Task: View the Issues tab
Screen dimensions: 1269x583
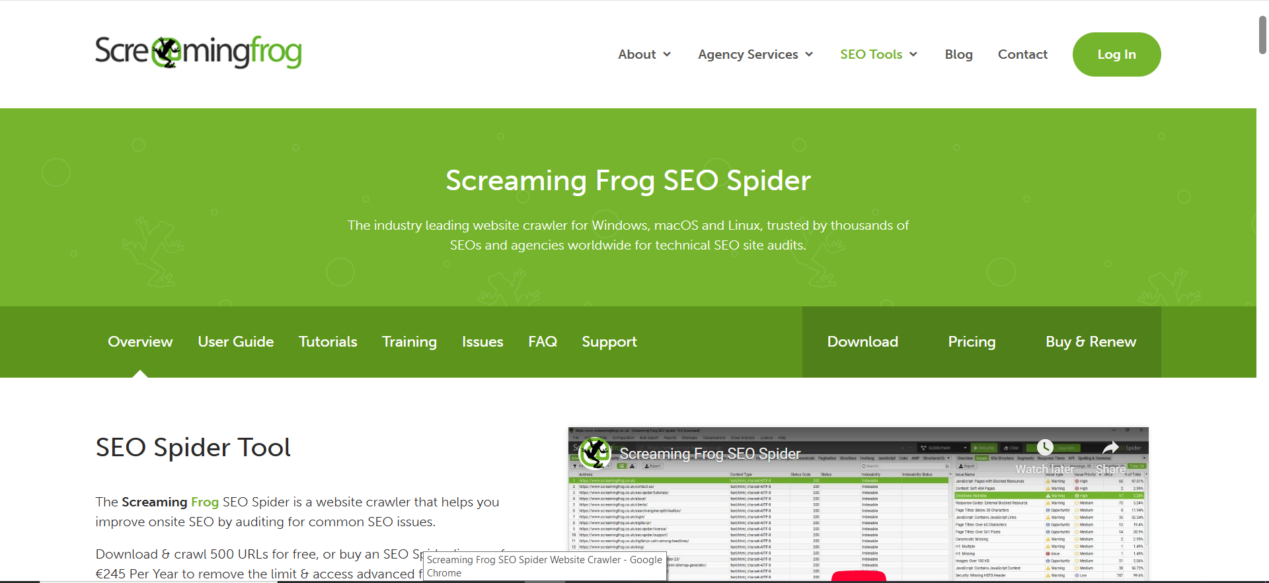Action: tap(482, 341)
